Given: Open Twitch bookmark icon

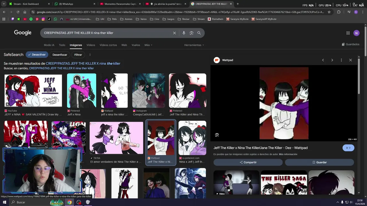Looking at the screenshot, I should [13, 19].
